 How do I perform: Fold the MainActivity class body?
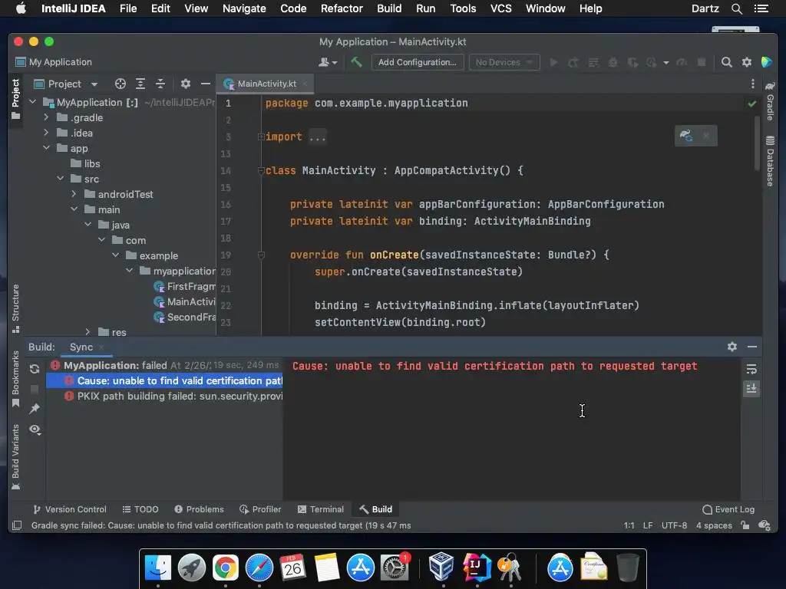pyautogui.click(x=261, y=171)
